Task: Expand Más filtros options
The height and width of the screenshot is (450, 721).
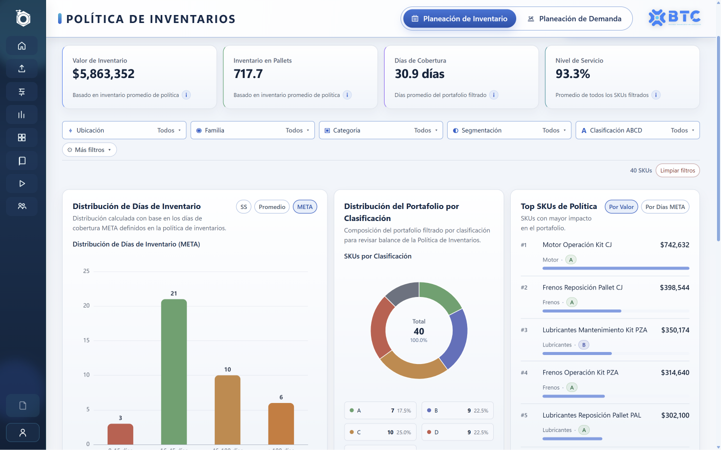Action: (x=90, y=150)
